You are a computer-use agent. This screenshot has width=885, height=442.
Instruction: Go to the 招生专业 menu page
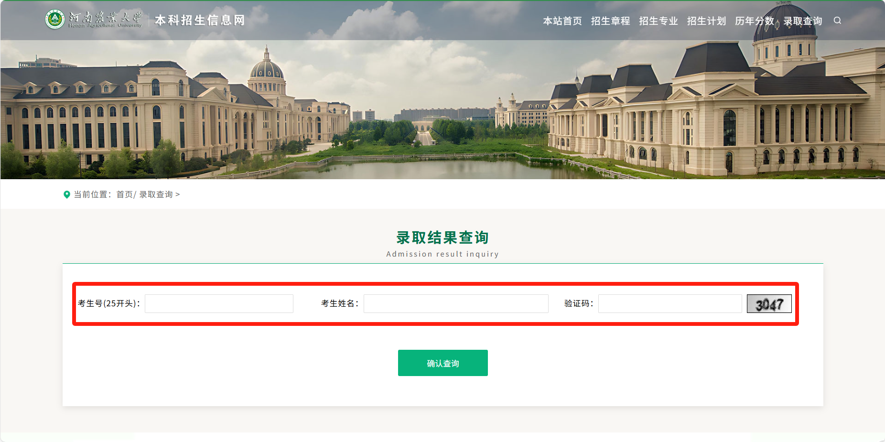(658, 21)
